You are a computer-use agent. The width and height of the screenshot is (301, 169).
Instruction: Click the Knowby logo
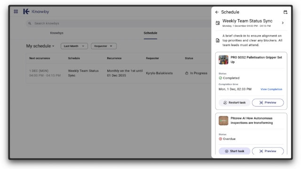coord(36,11)
